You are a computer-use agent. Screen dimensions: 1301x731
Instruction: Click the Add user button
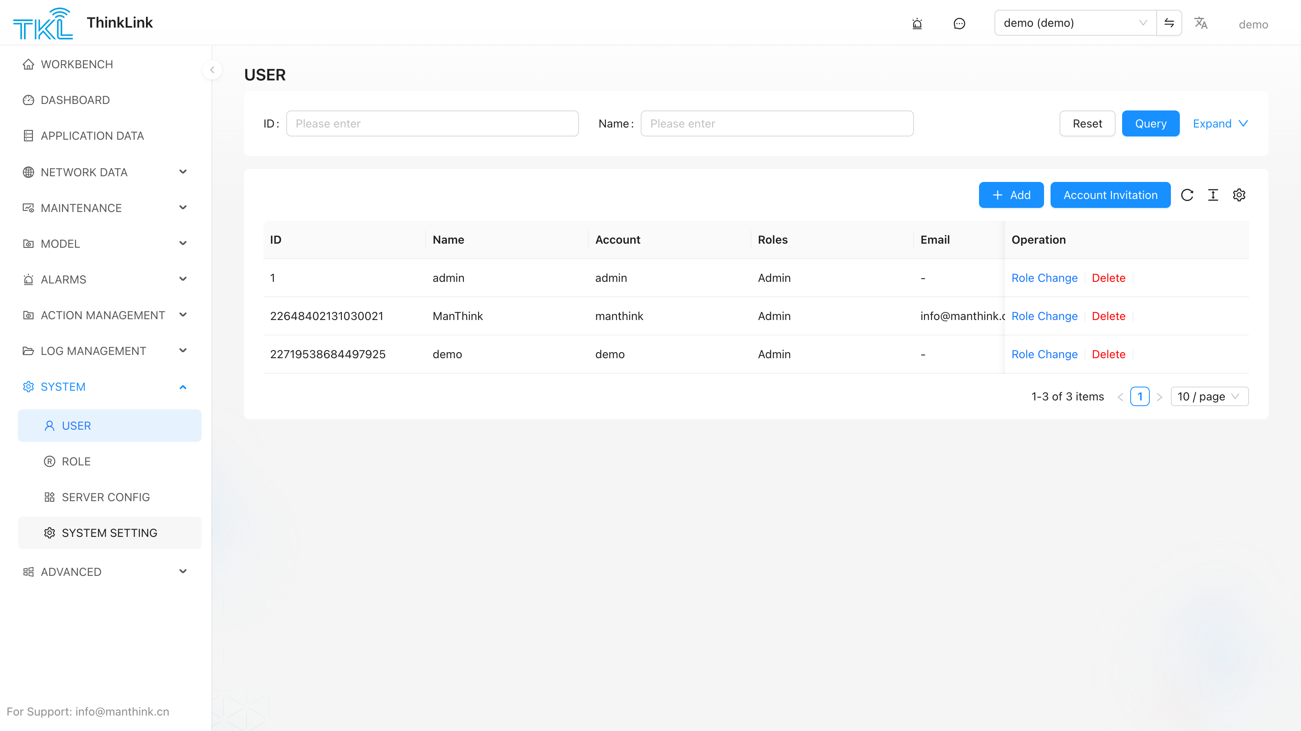coord(1011,195)
